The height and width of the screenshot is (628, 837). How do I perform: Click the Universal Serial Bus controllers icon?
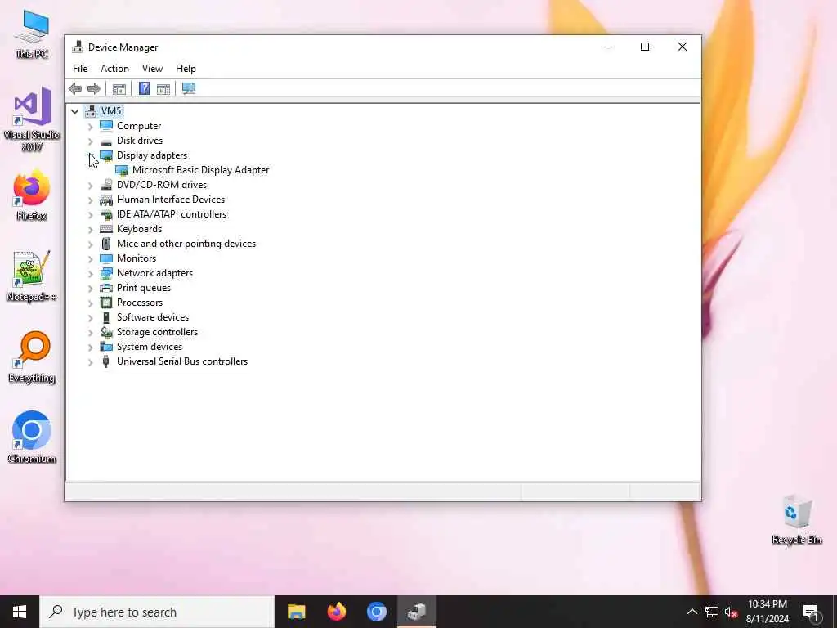tap(106, 361)
